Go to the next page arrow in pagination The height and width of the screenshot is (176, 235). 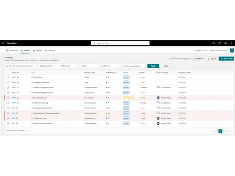point(230,131)
